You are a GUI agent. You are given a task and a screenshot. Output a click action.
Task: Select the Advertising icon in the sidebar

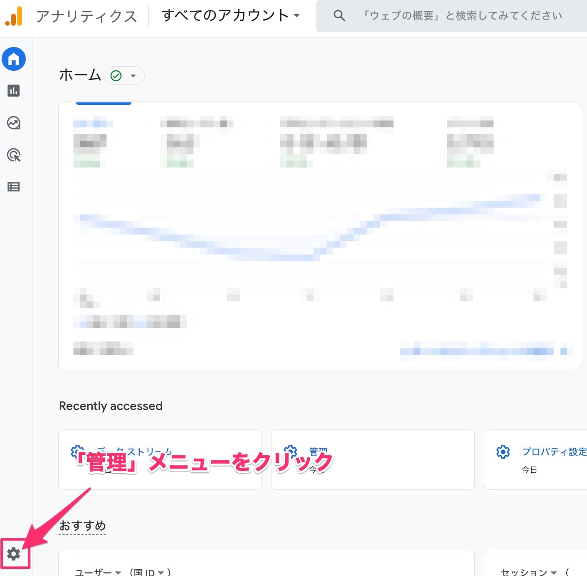coord(14,155)
